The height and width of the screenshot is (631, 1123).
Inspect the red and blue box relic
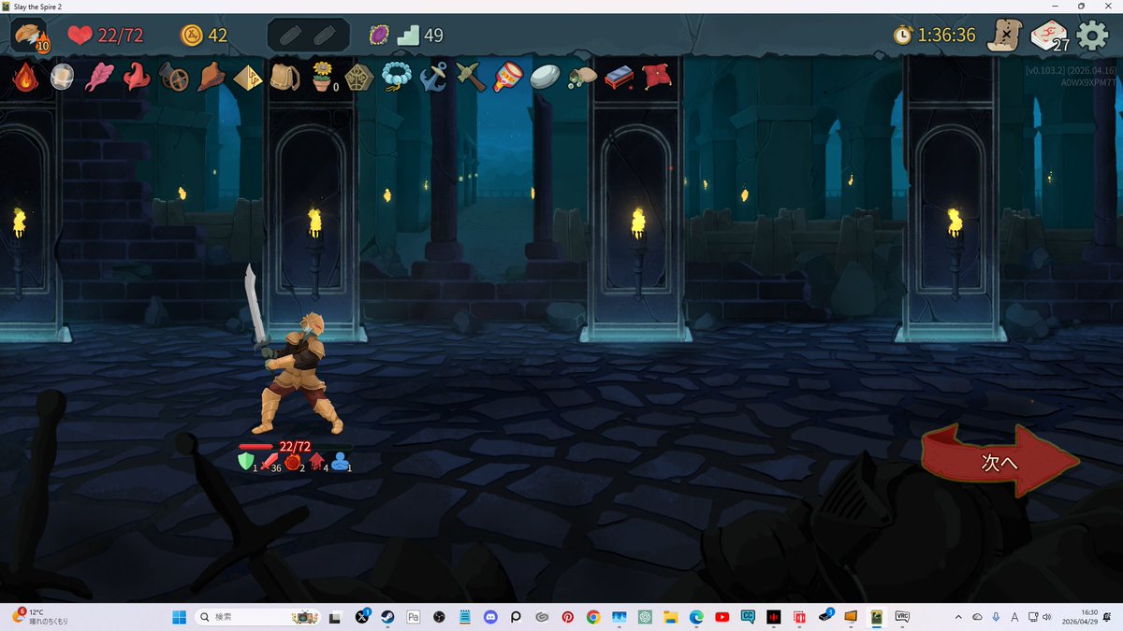(620, 77)
